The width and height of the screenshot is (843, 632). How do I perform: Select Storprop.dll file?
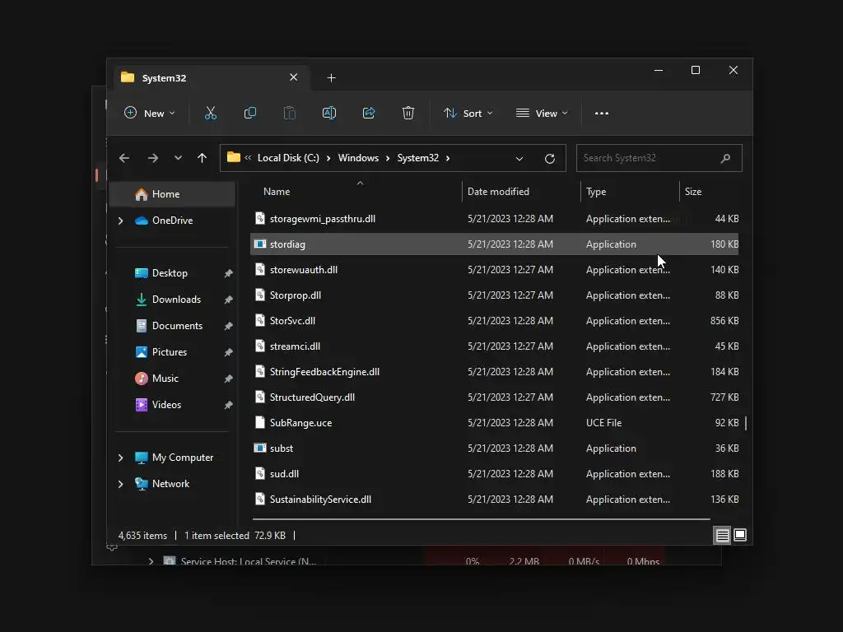[x=495, y=295]
